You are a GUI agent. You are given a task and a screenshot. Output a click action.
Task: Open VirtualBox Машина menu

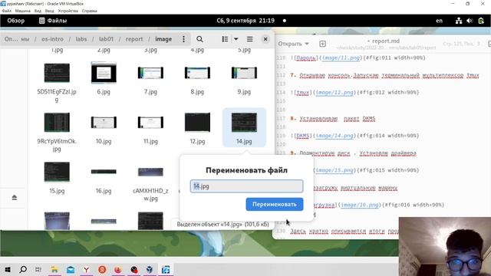coord(23,11)
